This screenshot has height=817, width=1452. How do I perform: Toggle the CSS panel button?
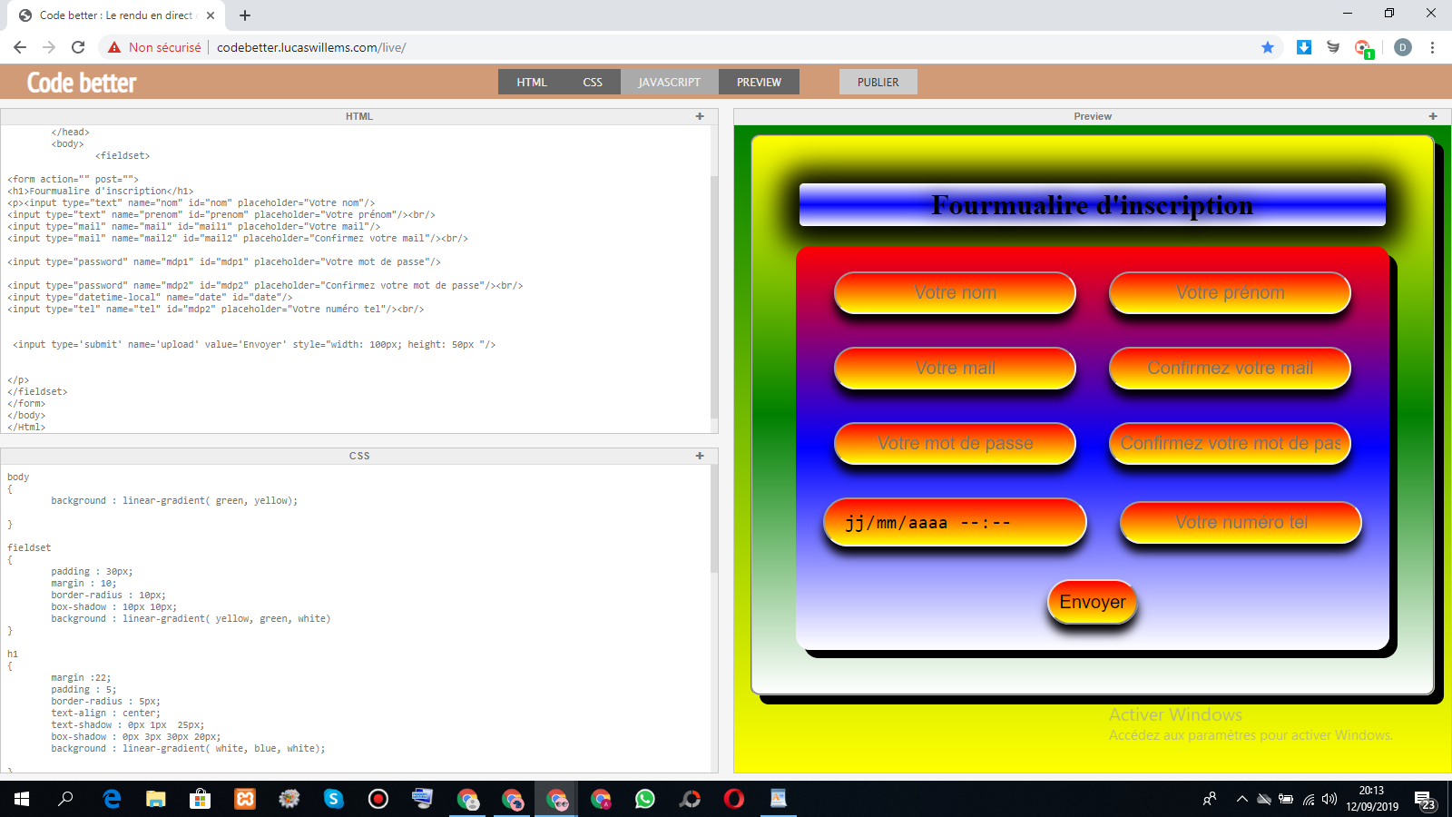[593, 82]
